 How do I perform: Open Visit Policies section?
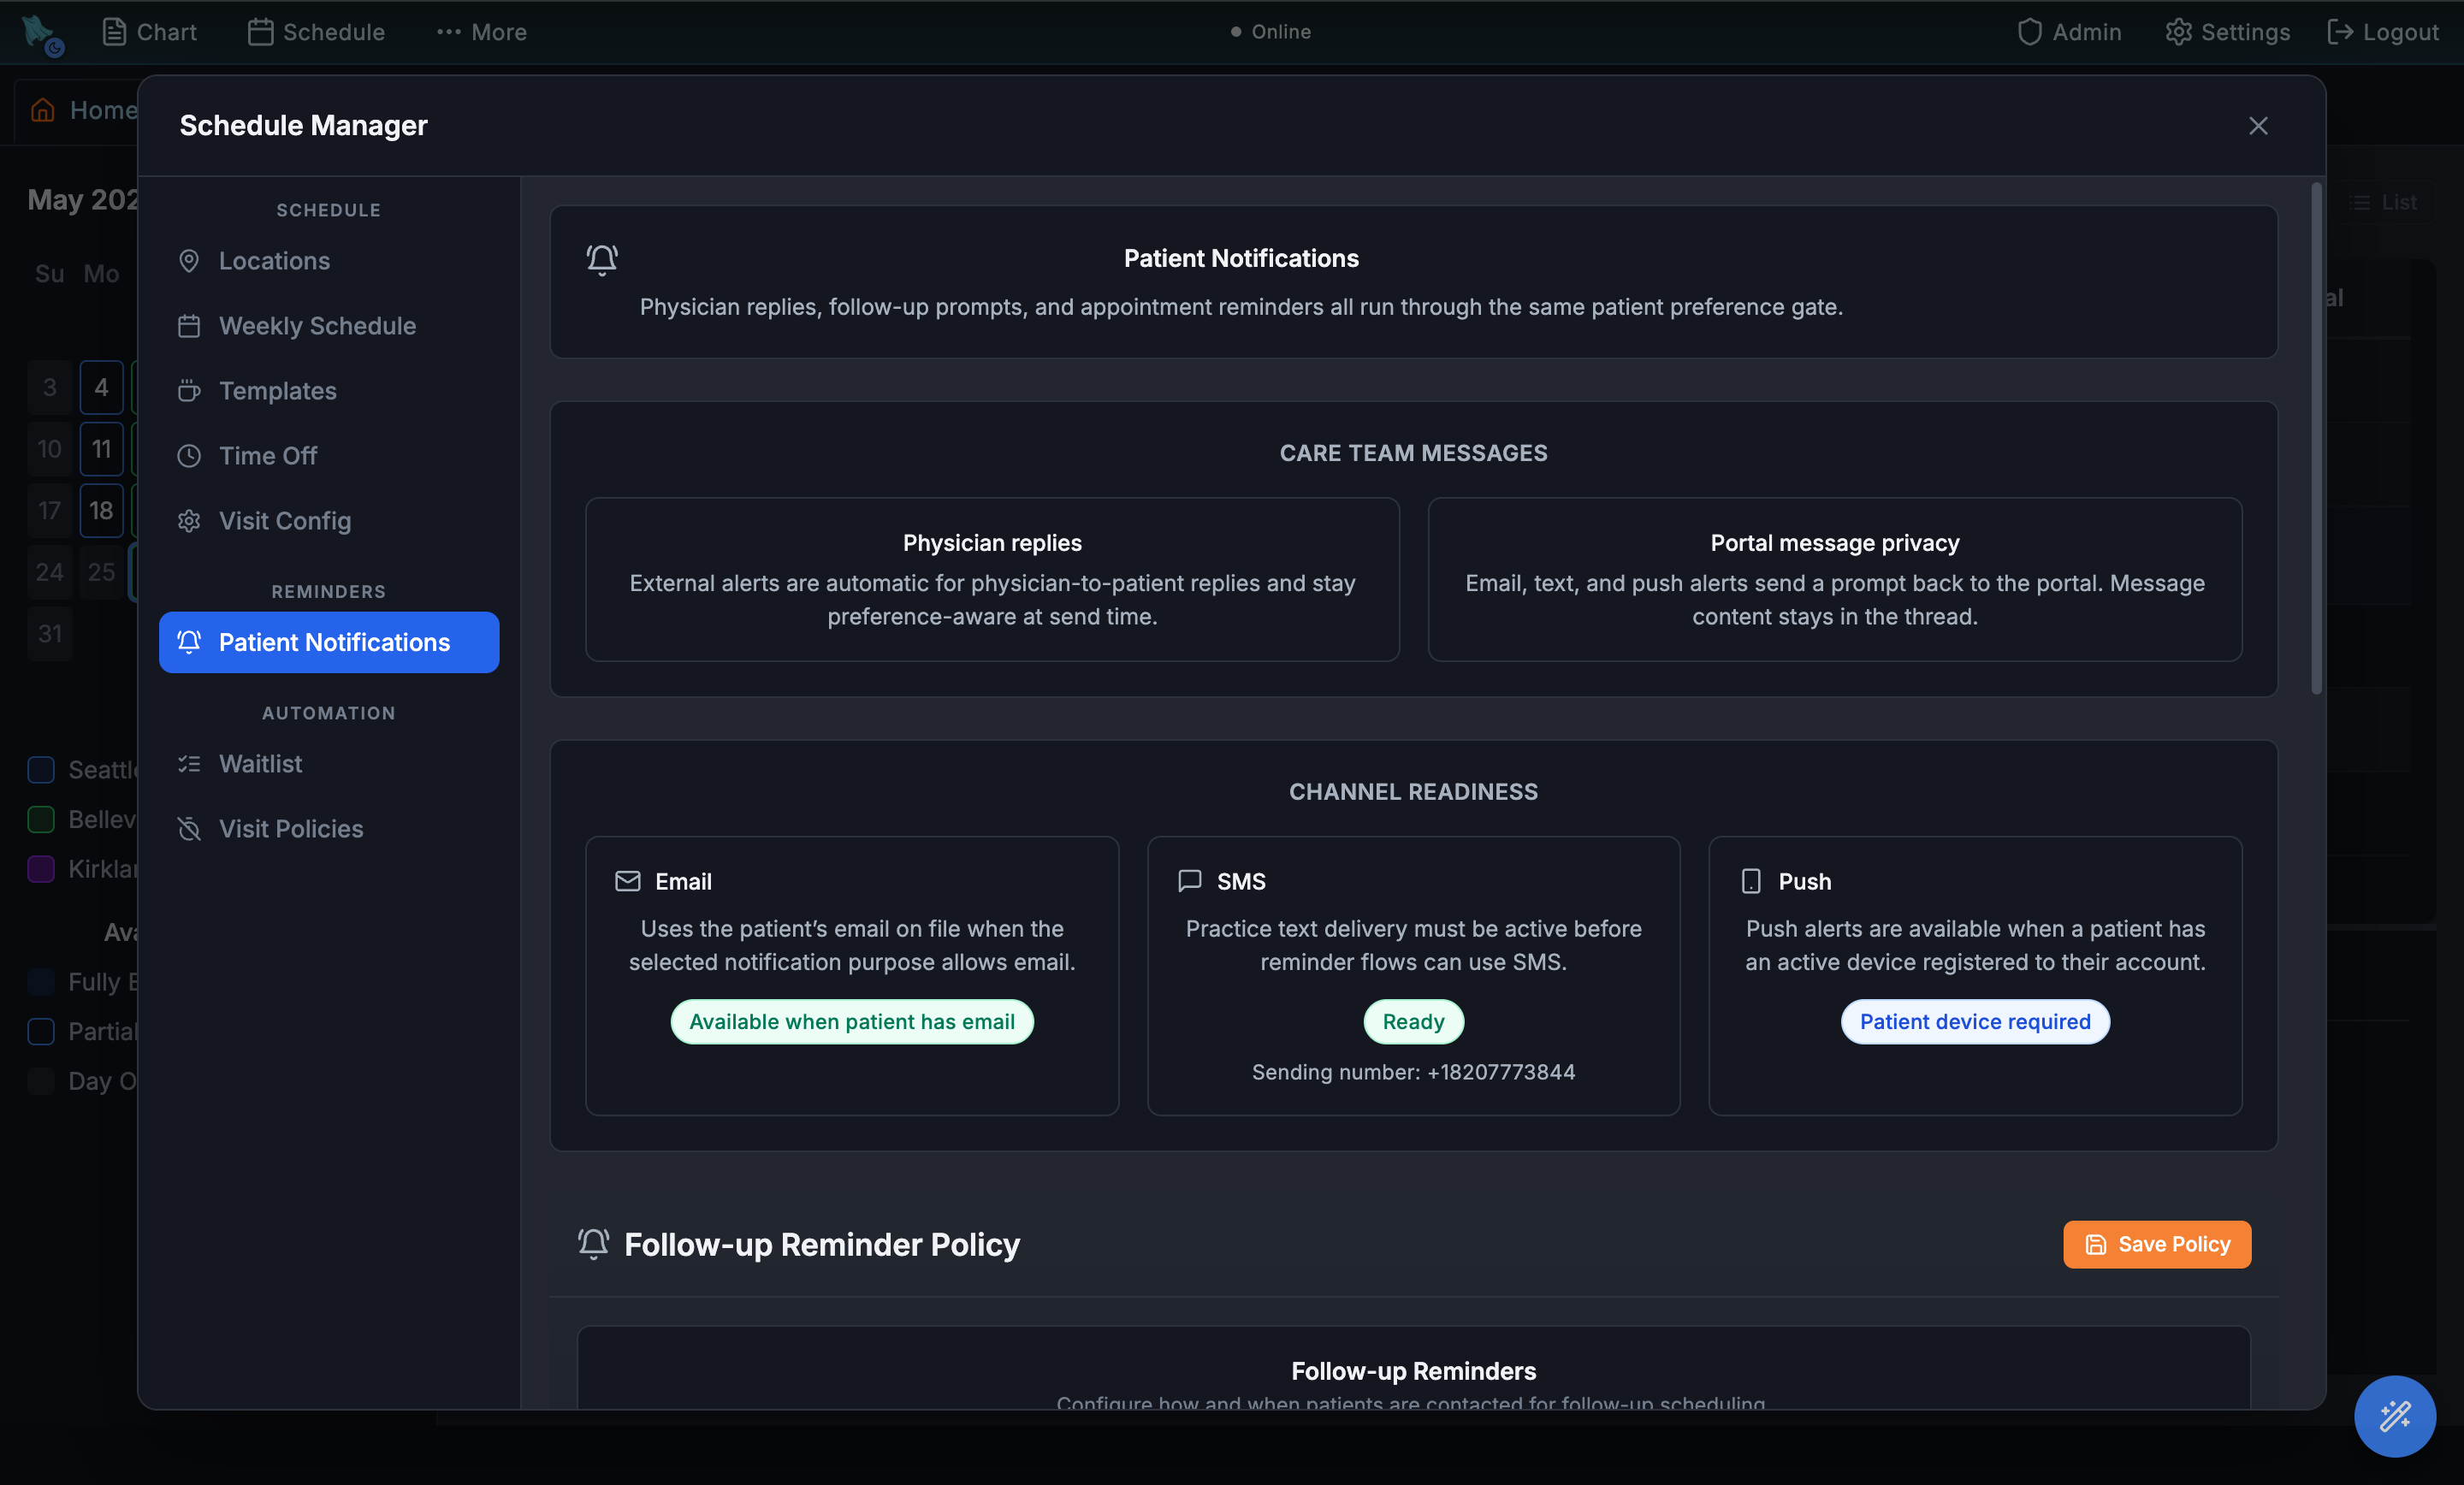[x=328, y=829]
